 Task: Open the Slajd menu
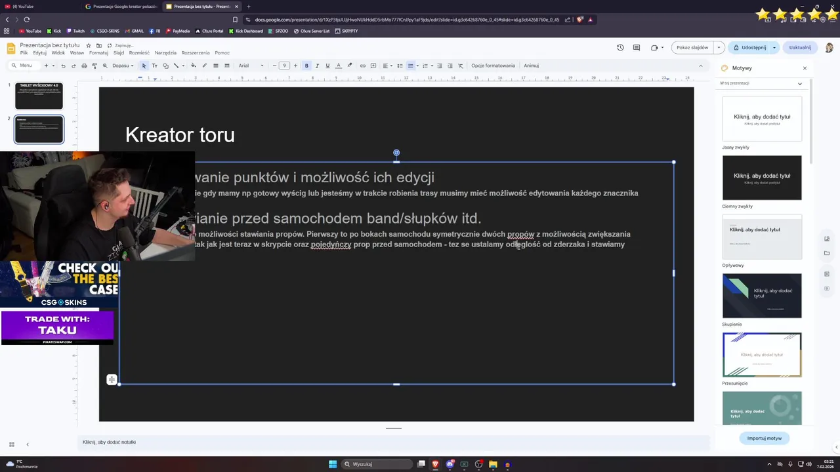(118, 53)
